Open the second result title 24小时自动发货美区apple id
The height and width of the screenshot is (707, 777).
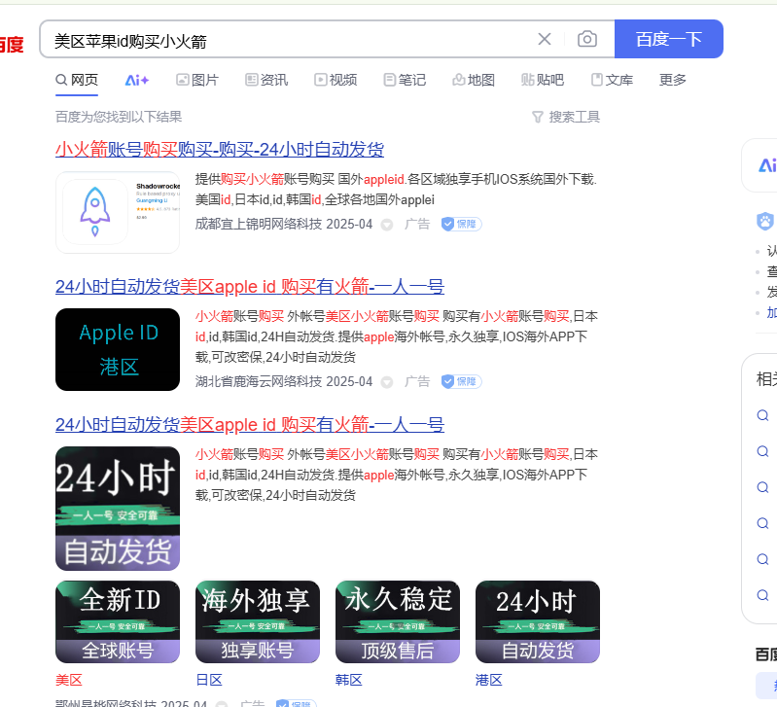(x=250, y=286)
